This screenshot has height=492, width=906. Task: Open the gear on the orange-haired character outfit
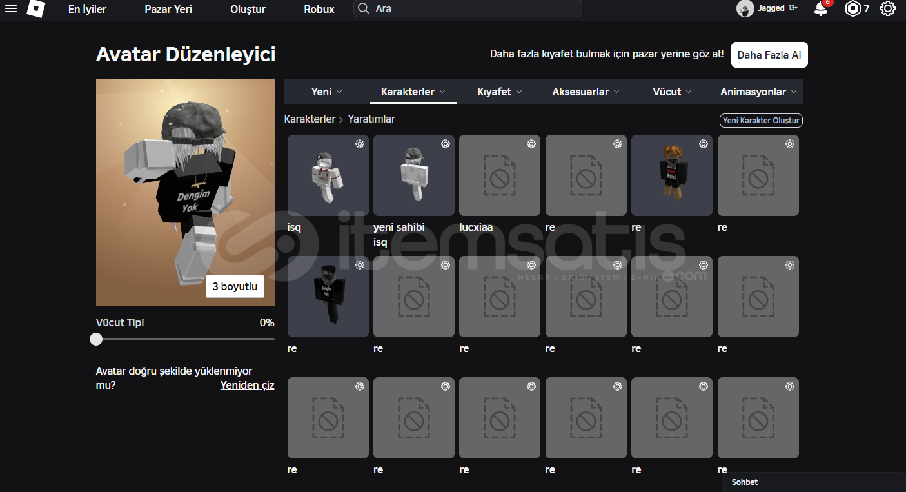pyautogui.click(x=704, y=144)
